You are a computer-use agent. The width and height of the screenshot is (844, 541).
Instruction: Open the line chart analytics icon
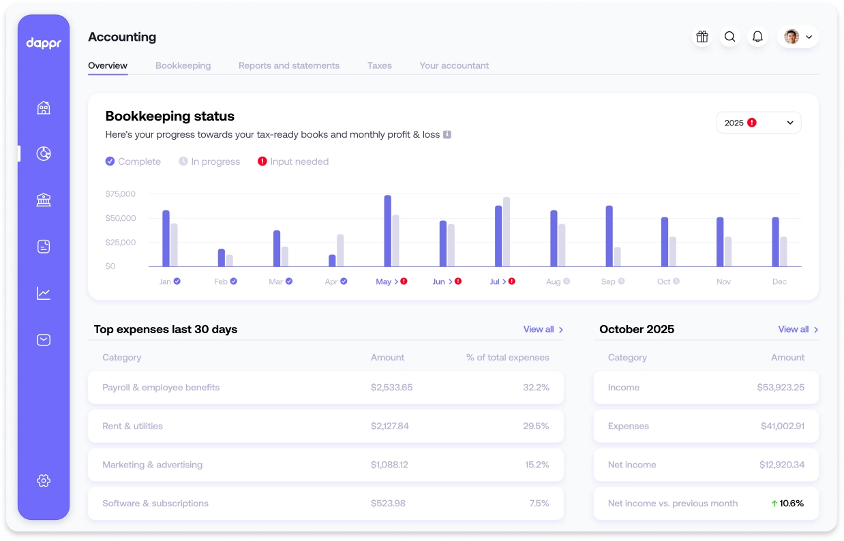coord(44,294)
